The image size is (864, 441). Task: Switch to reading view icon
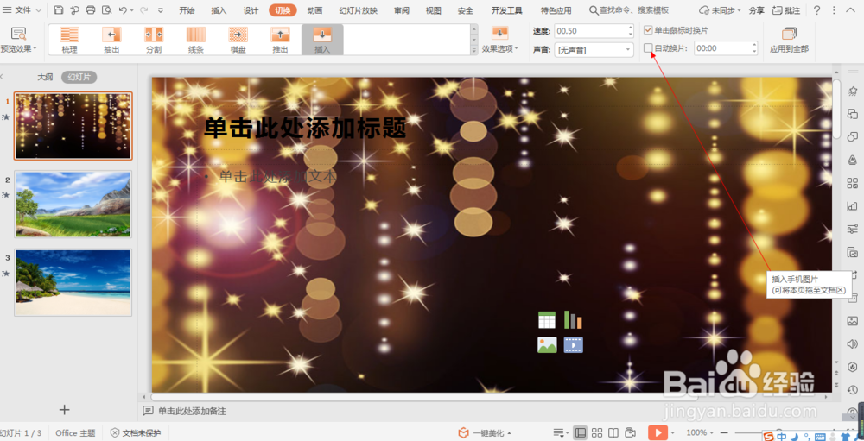click(613, 432)
